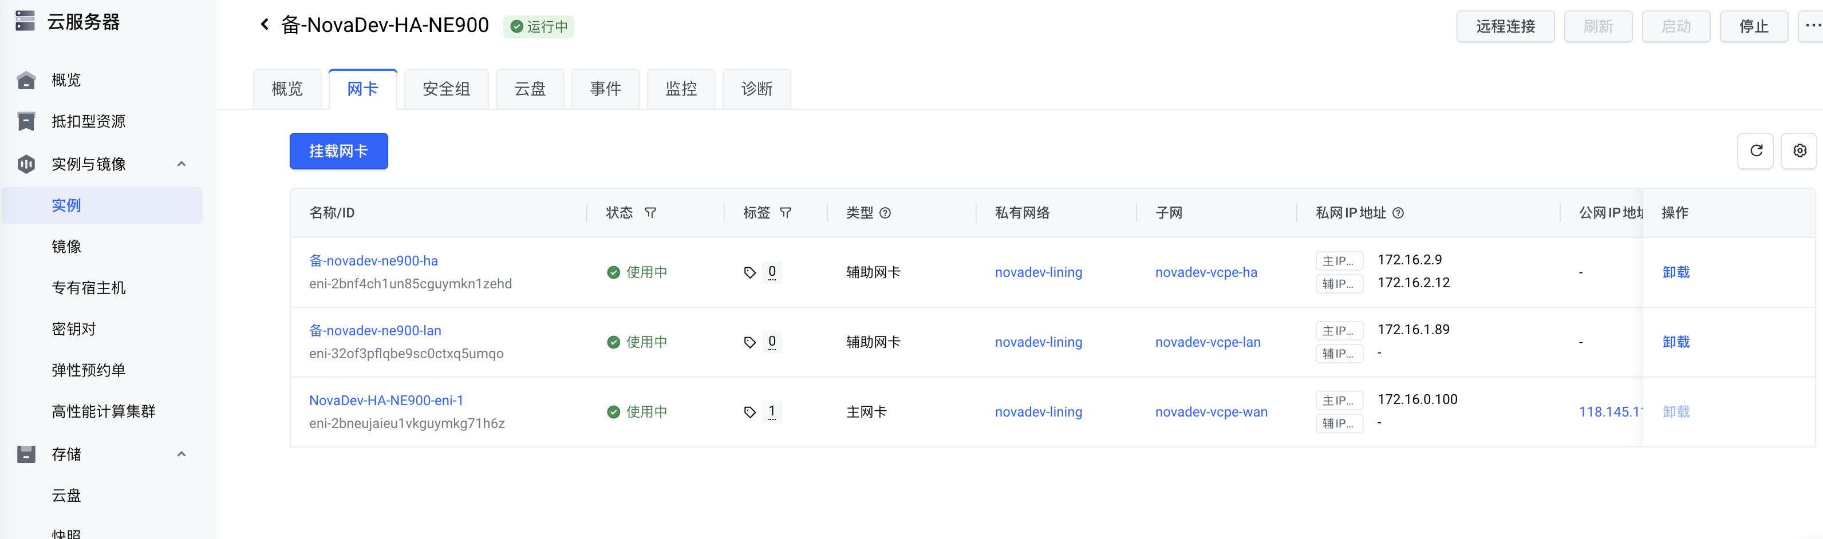The width and height of the screenshot is (1823, 539).
Task: Open the 备-novadev-ne900-ha NIC link
Action: point(374,261)
